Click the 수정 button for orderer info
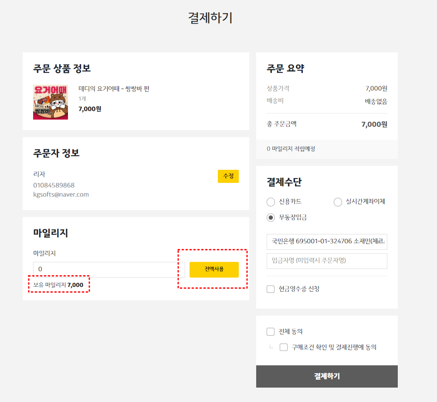This screenshot has width=437, height=402. pos(228,176)
